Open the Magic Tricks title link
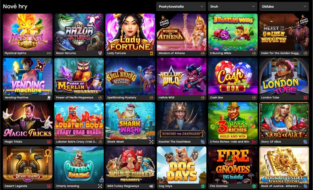Viewport: 313px width, 190px height. pos(13,142)
